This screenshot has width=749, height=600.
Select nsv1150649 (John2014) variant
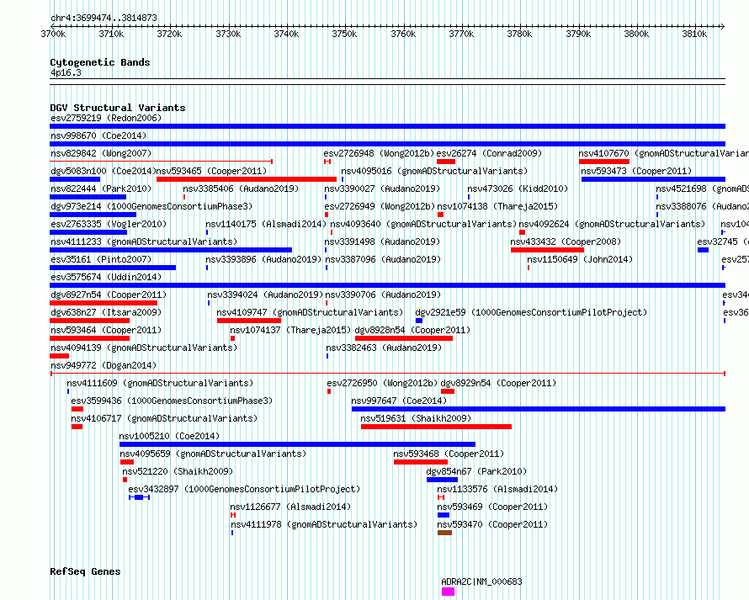click(580, 259)
